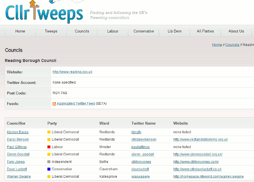Open the reading.gov.uk website link
Screen dimensions: 254x182
pos(72,72)
